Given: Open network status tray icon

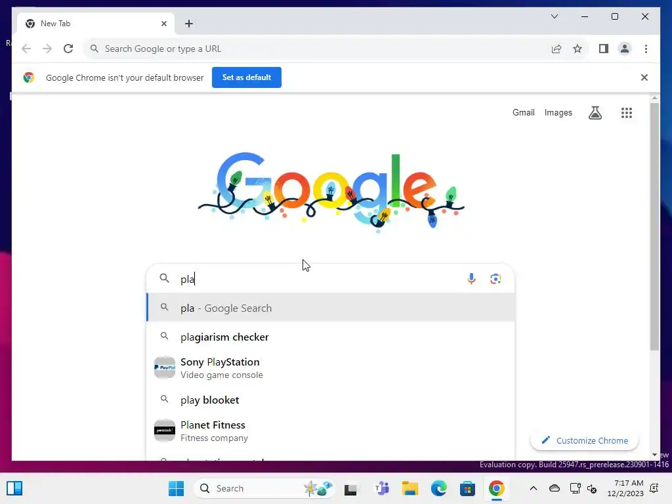Looking at the screenshot, I should 575,488.
